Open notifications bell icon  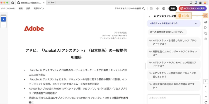(196, 3)
